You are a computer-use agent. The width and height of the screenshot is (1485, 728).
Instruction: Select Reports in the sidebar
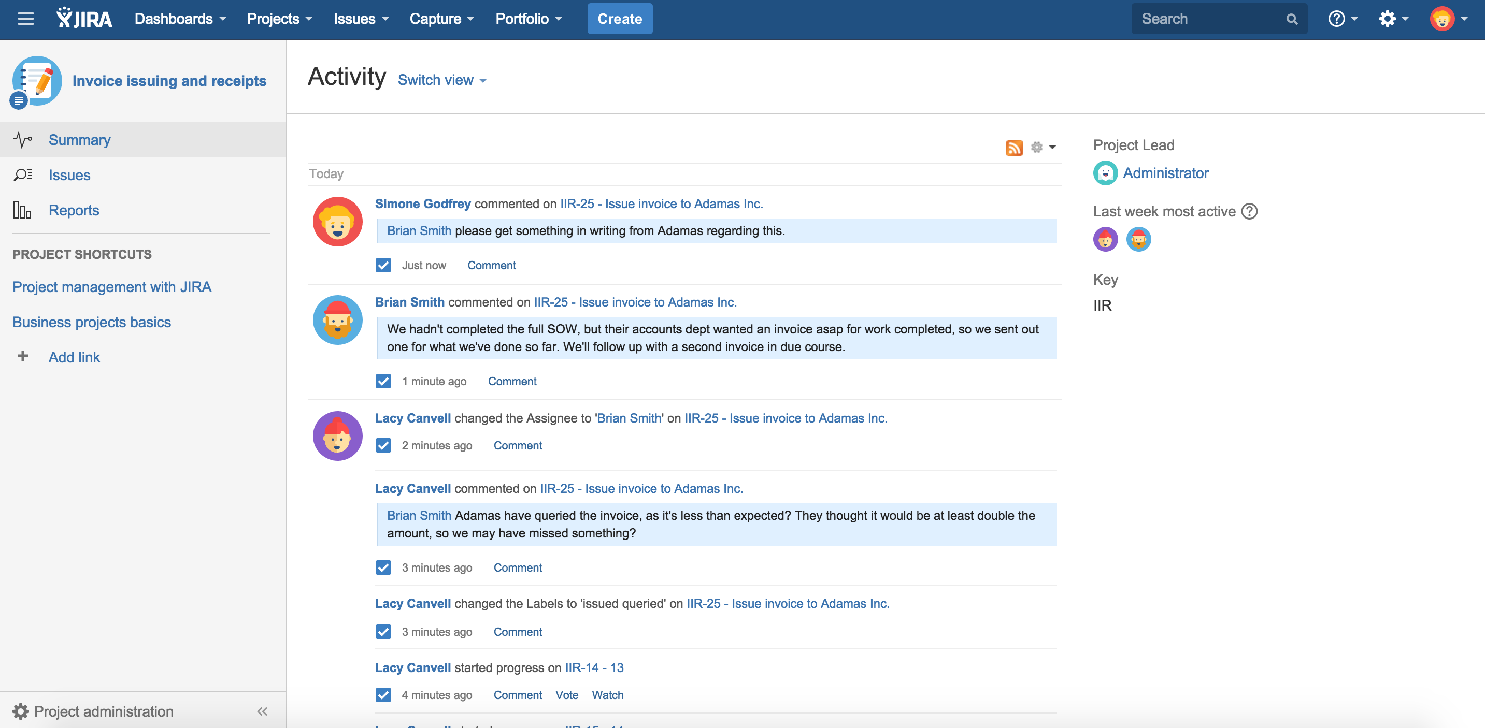click(x=143, y=210)
